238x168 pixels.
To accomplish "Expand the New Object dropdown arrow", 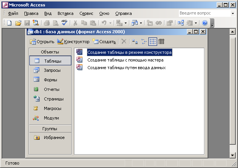I will click(x=196, y=23).
